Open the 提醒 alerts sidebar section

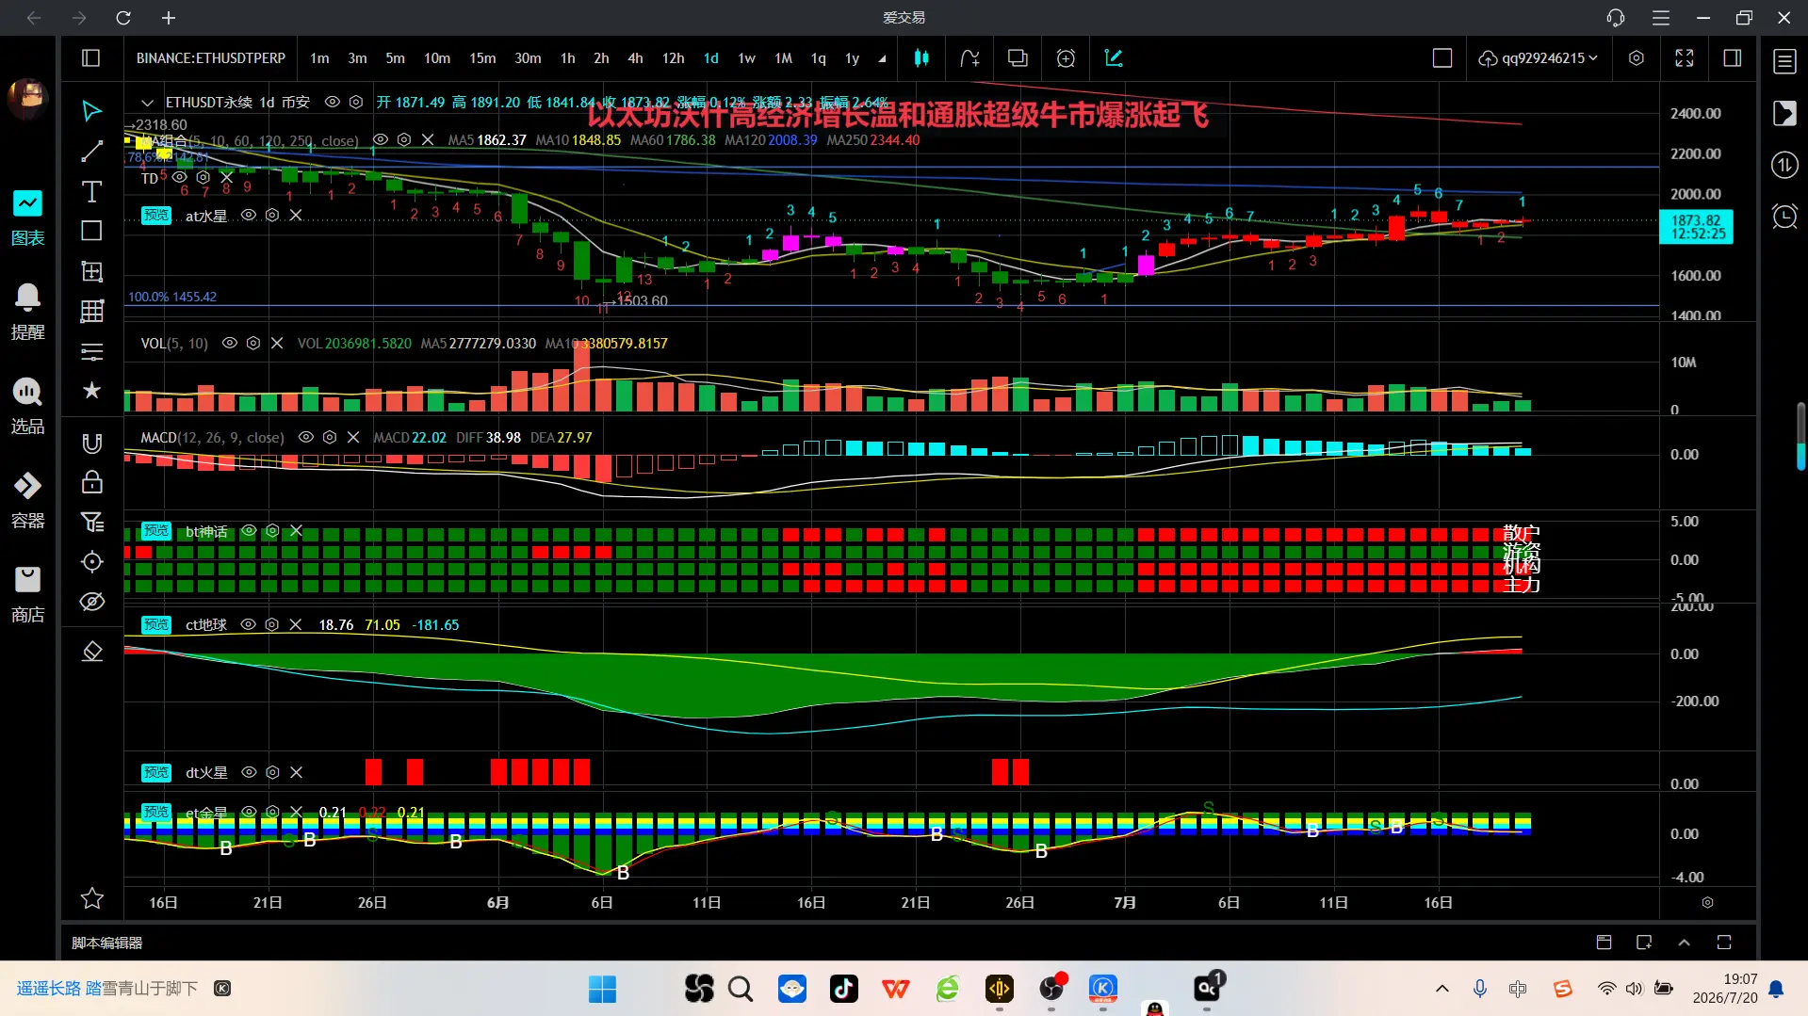27,313
